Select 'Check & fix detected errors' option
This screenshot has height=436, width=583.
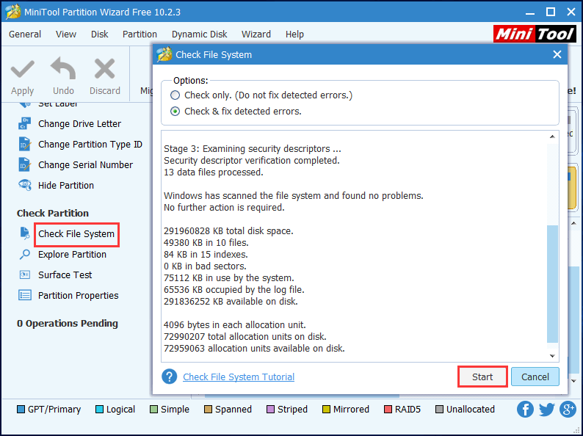tap(175, 112)
